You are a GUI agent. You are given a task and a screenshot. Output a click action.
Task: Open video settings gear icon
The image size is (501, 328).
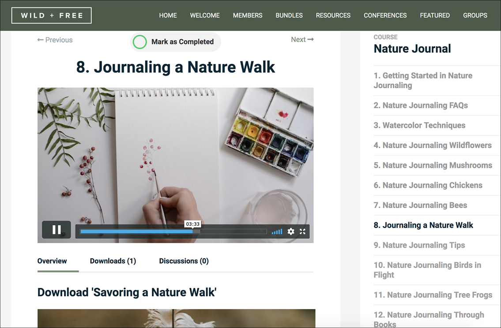click(291, 231)
